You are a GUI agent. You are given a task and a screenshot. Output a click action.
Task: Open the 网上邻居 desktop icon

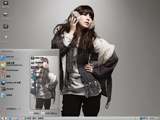click(6, 28)
